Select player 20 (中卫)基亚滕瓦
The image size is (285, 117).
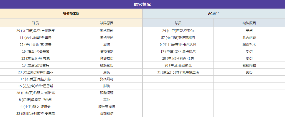pos(178,65)
